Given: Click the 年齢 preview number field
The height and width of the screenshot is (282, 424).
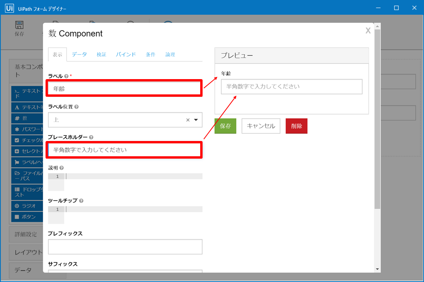Looking at the screenshot, I should coord(291,87).
